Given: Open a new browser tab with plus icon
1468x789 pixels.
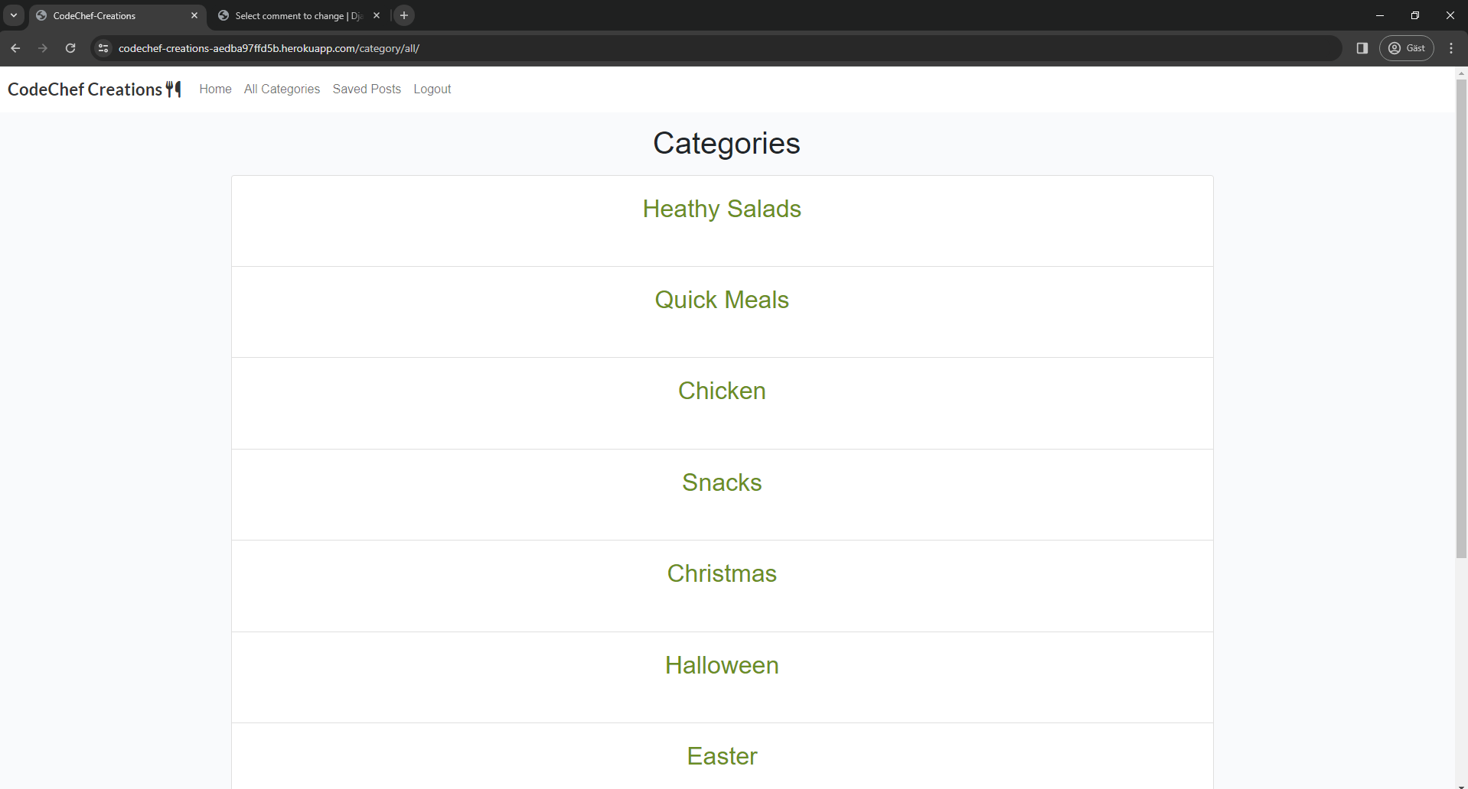Looking at the screenshot, I should 404,15.
